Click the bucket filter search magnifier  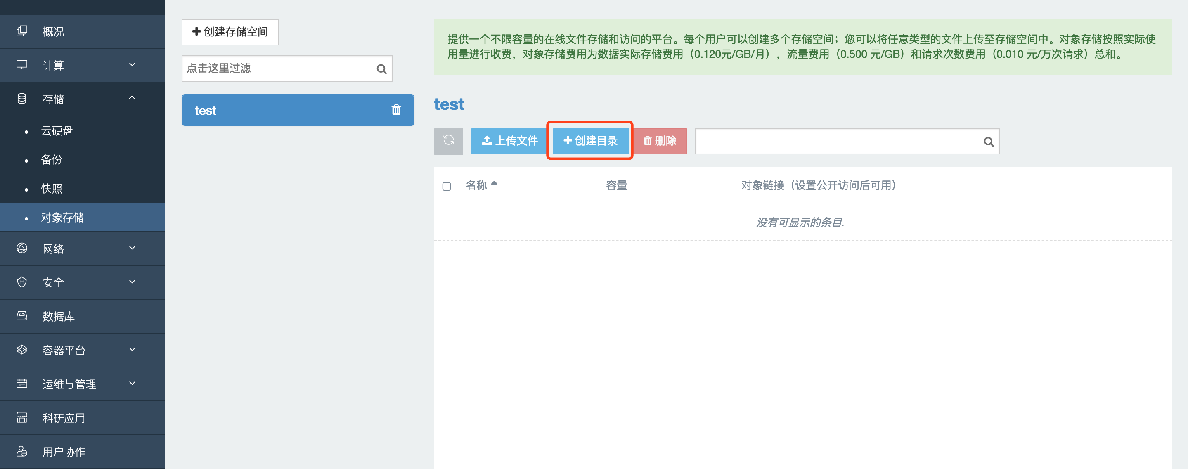pos(381,69)
